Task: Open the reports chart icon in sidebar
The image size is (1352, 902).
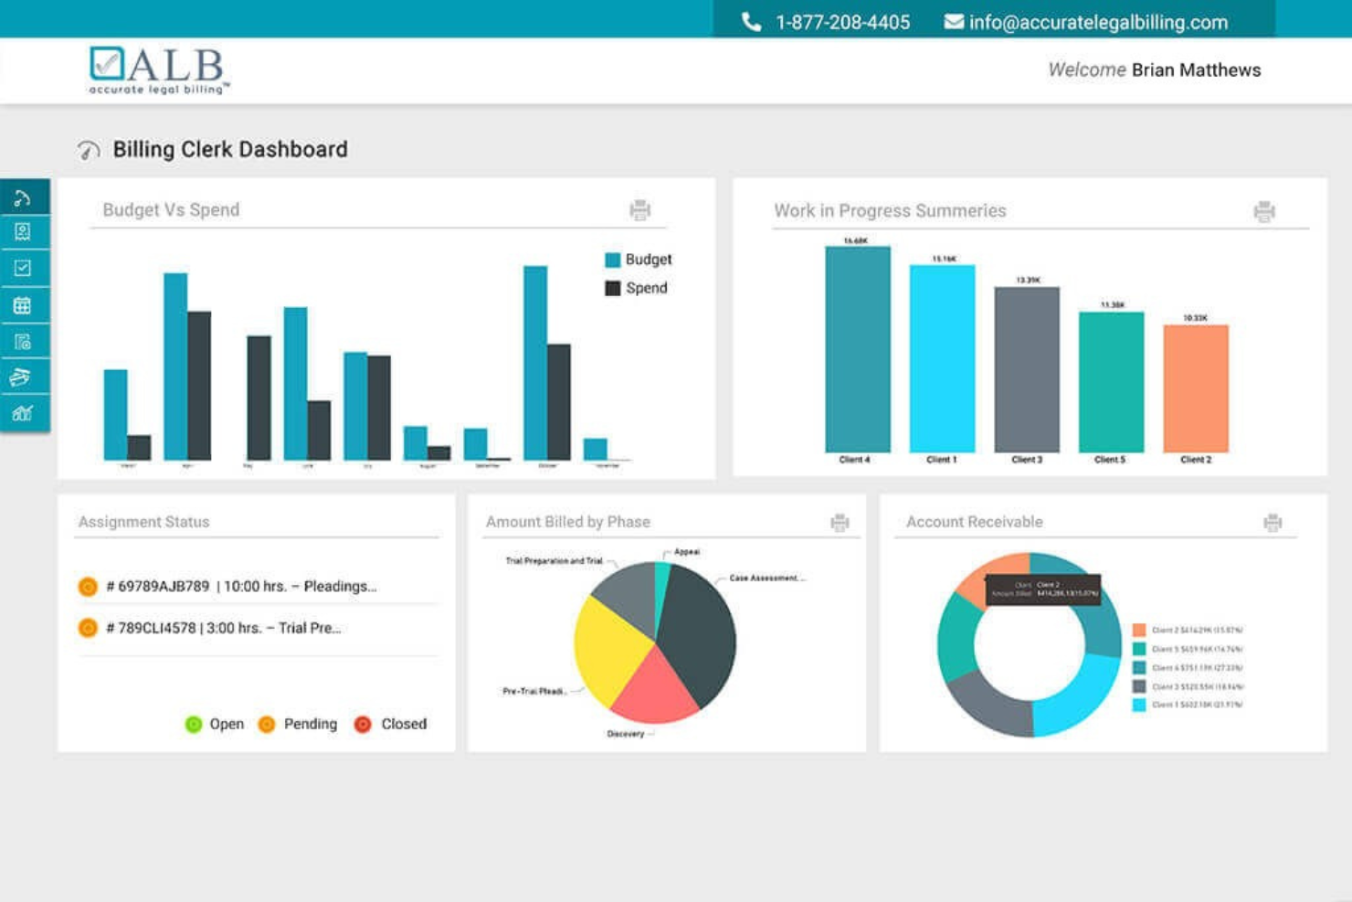Action: point(23,413)
